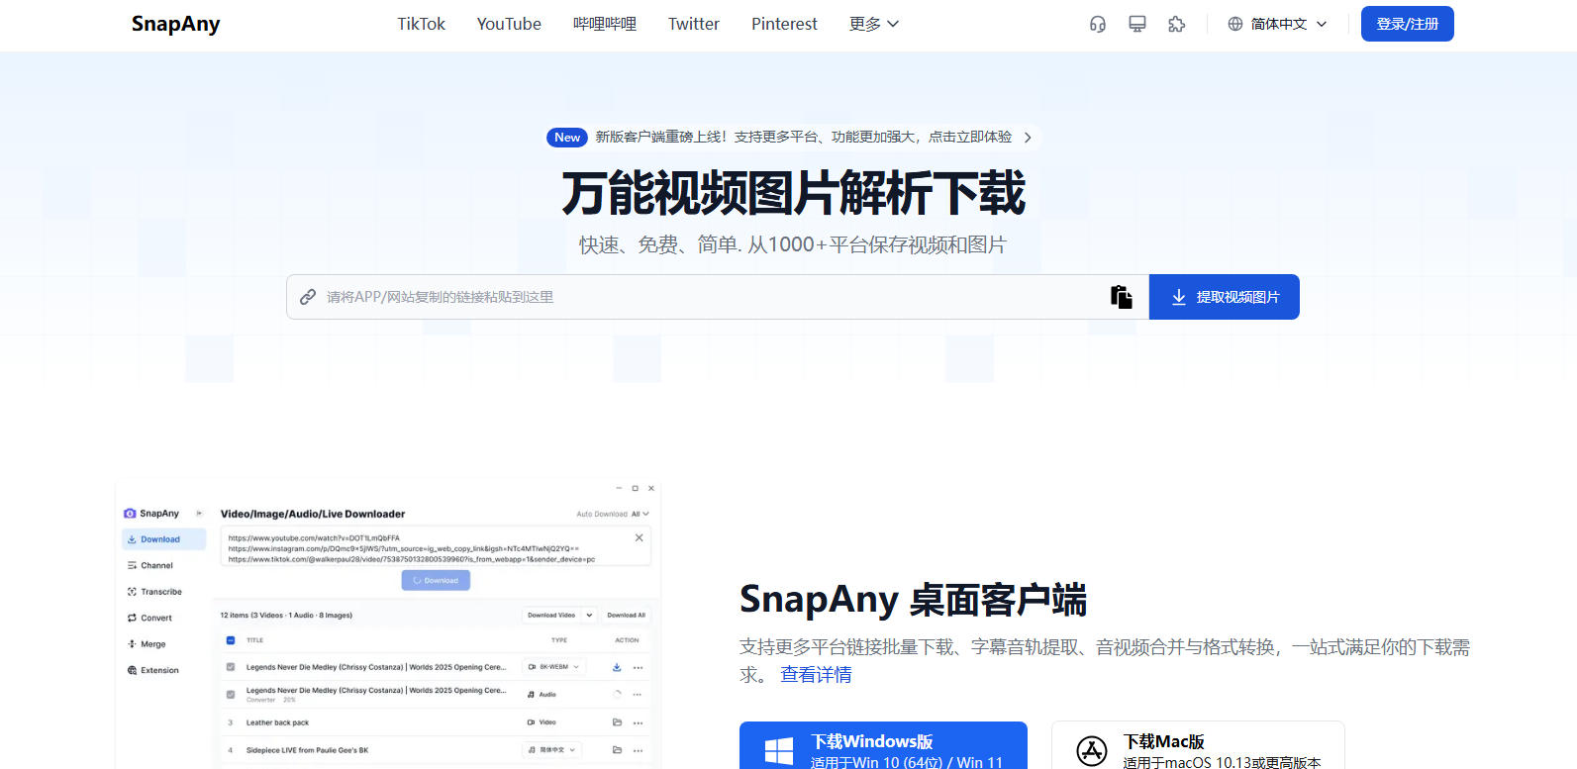Open the YouTube downloader page

(x=509, y=24)
